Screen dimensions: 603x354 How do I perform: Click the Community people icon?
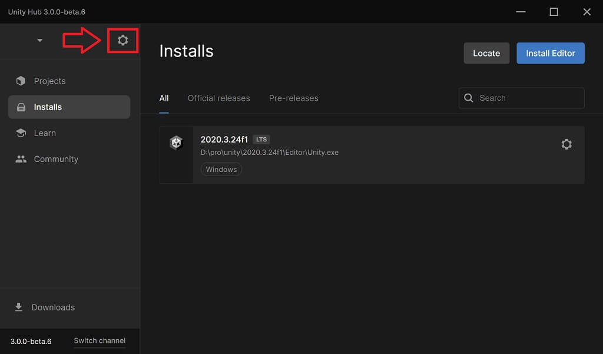click(21, 159)
